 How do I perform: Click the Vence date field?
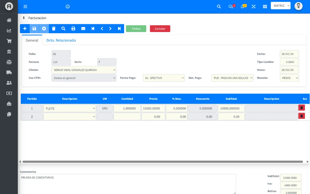coord(289,70)
